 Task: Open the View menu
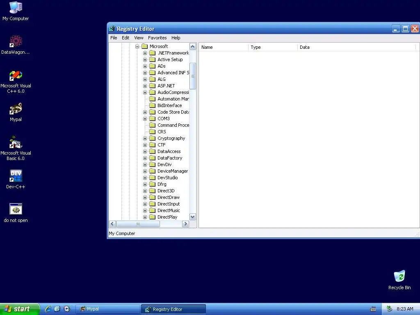(x=139, y=38)
